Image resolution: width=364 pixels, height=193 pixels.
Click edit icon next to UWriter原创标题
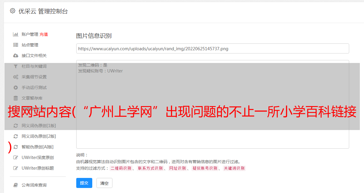16,168
